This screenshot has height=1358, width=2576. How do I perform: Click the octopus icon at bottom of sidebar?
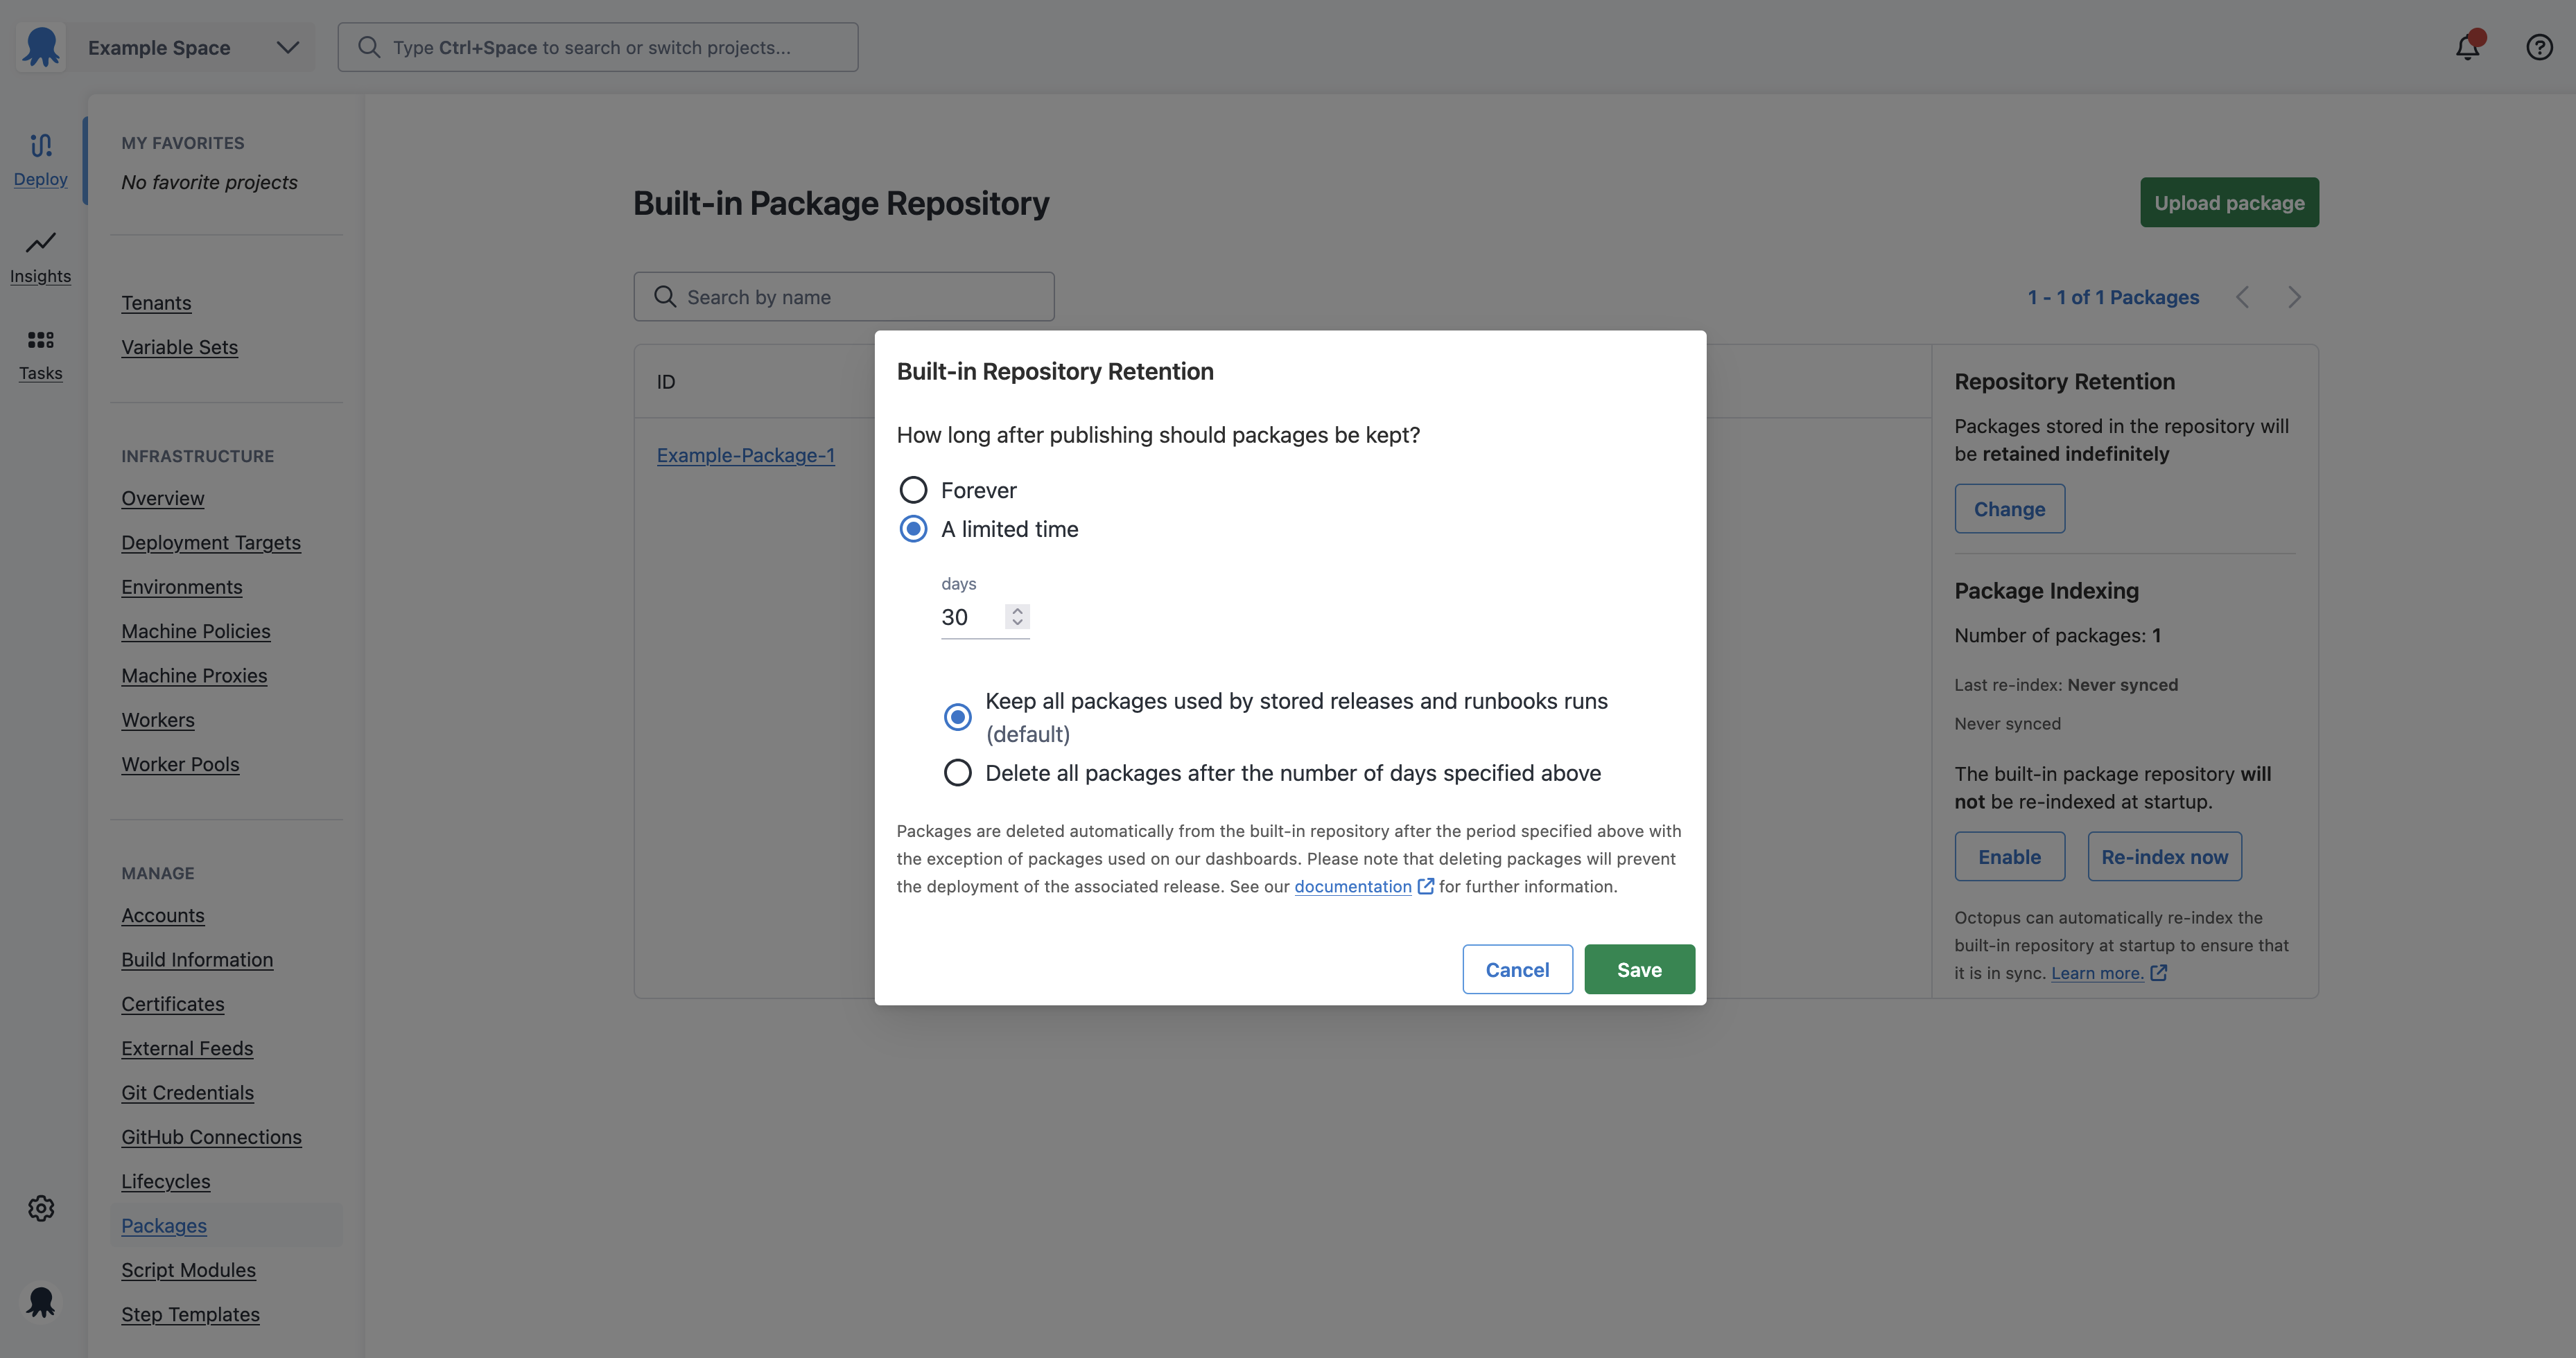40,1301
